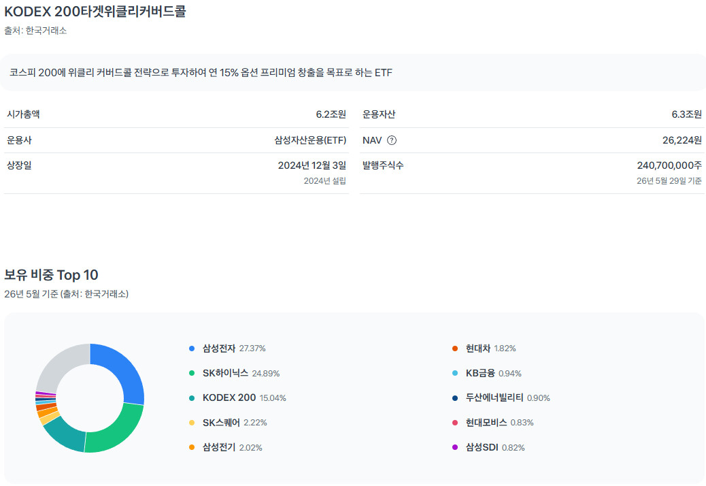The image size is (706, 486).
Task: Click the SK스퀘어 holding name
Action: click(221, 423)
